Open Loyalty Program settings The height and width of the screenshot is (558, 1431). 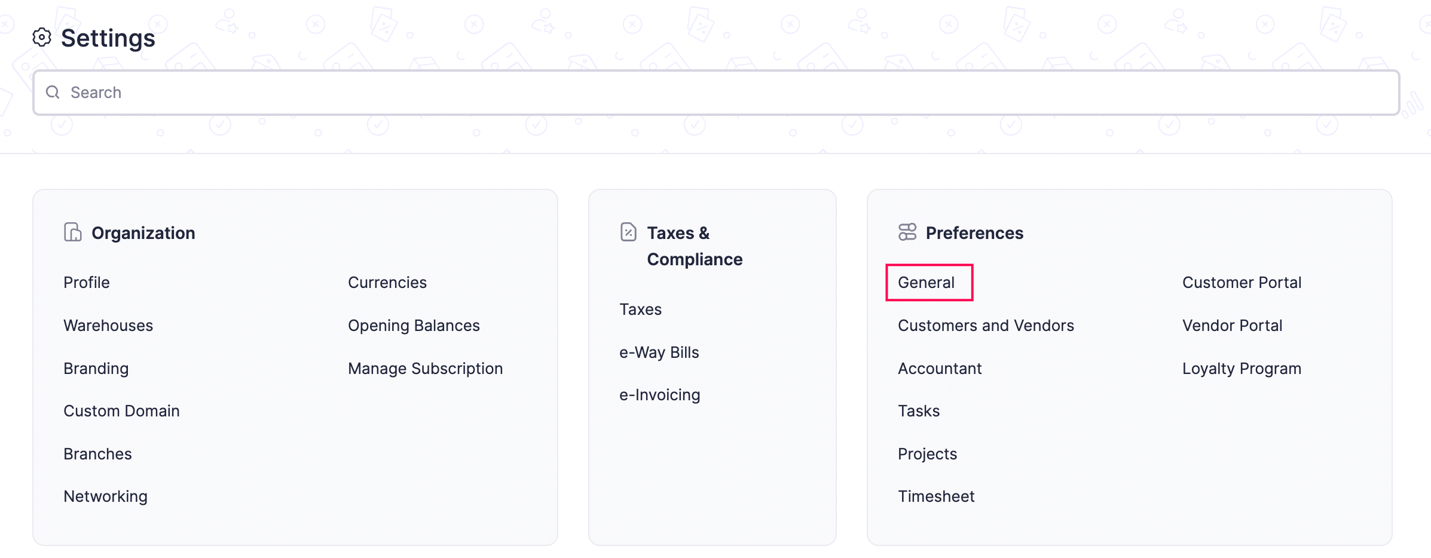point(1241,368)
